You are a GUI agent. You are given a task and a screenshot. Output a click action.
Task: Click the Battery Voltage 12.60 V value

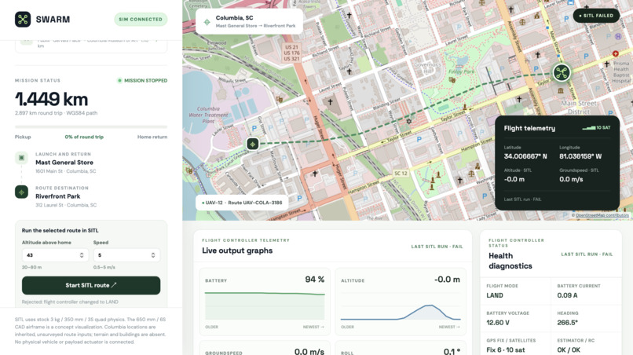coord(498,323)
